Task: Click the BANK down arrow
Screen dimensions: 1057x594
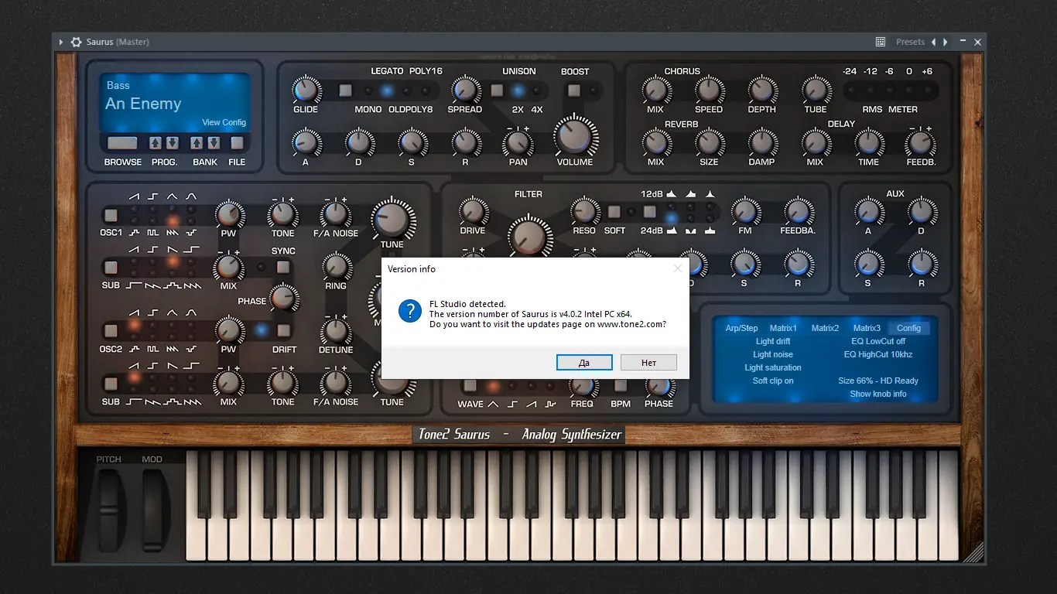Action: coord(214,143)
